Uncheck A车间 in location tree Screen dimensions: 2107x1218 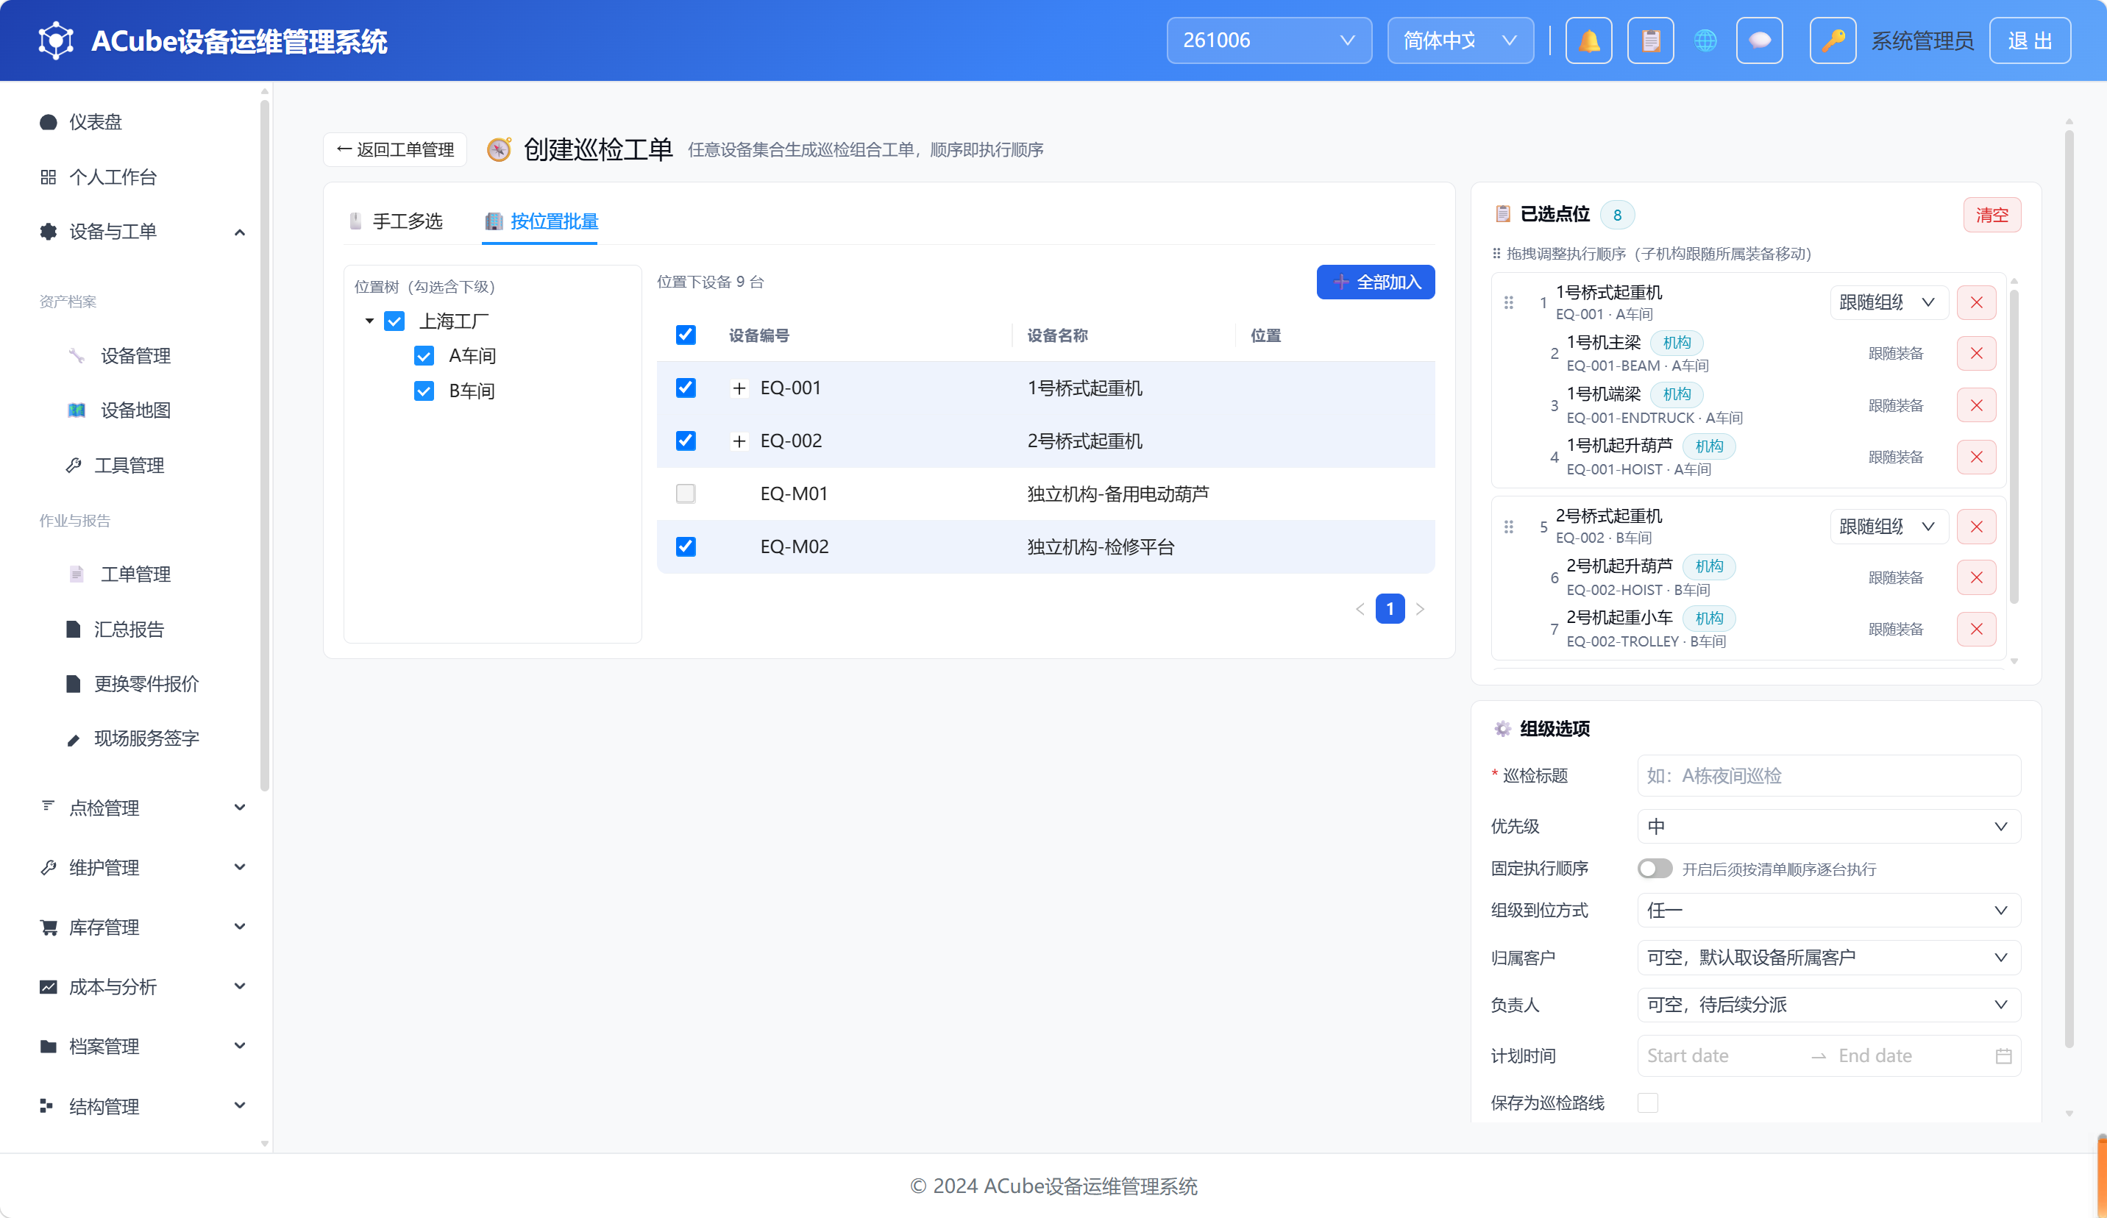(x=424, y=356)
